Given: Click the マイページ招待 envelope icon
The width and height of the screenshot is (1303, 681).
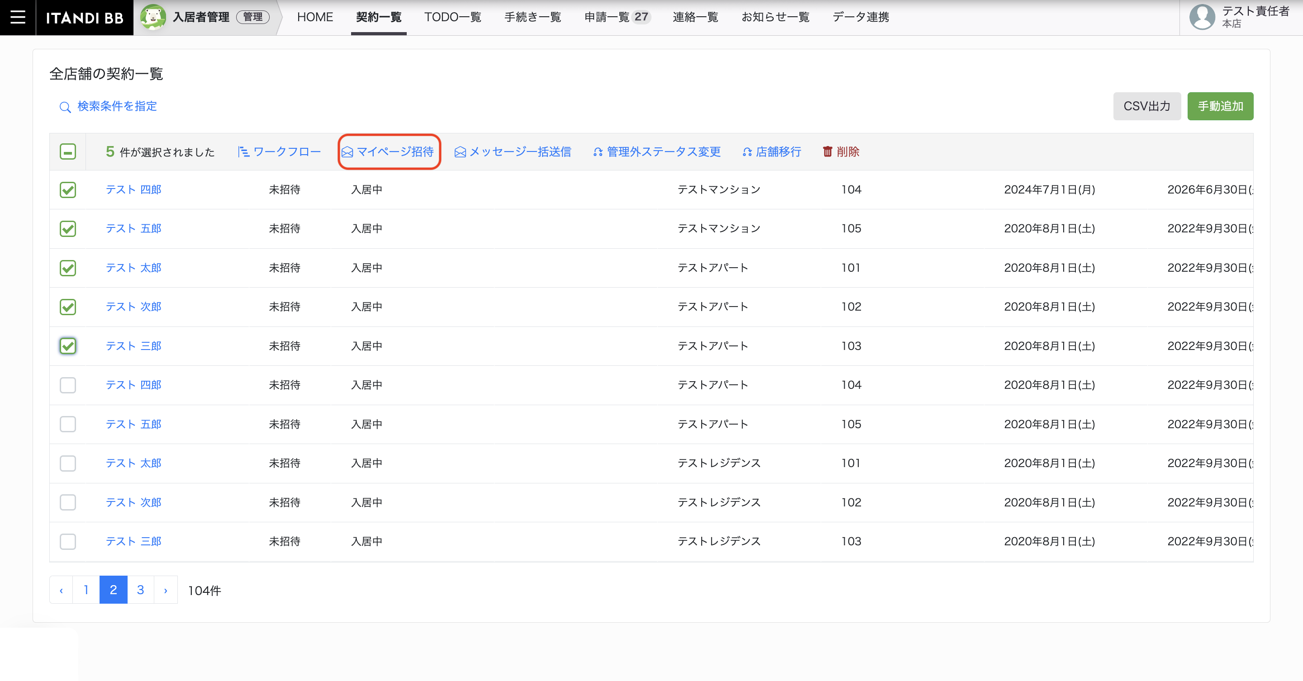Looking at the screenshot, I should click(347, 152).
